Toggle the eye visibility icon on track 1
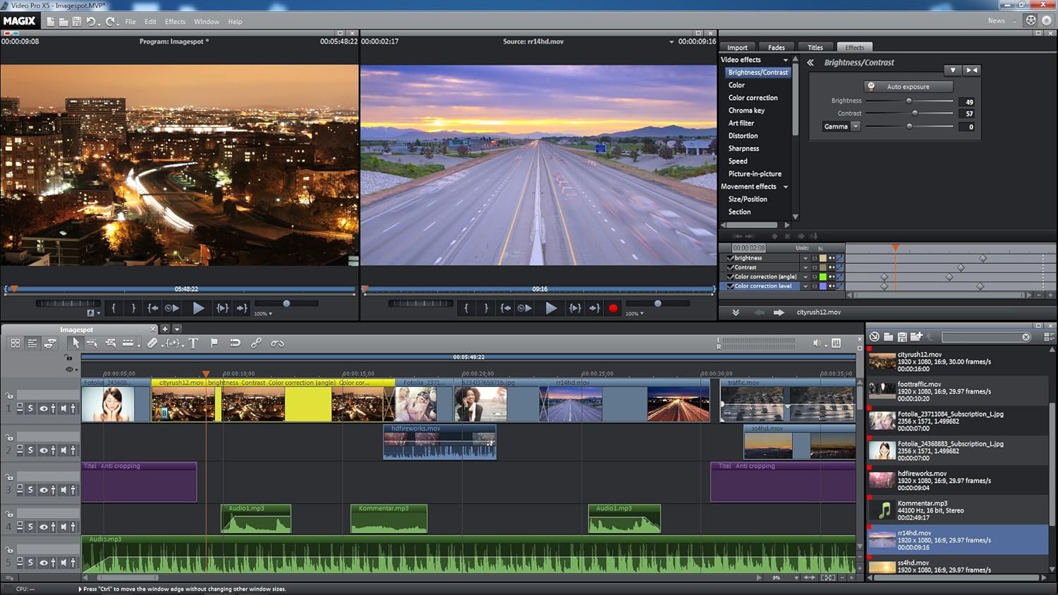The image size is (1058, 595). pos(44,408)
